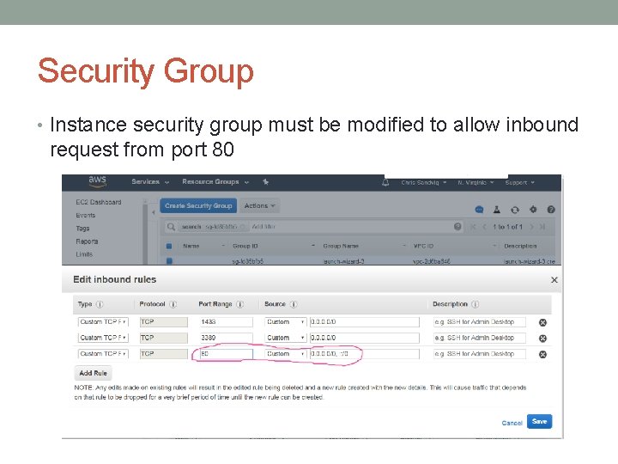Viewport: 618px width, 464px height.
Task: Toggle the sg row checkbox for launch-wizard-3
Action: (x=169, y=261)
